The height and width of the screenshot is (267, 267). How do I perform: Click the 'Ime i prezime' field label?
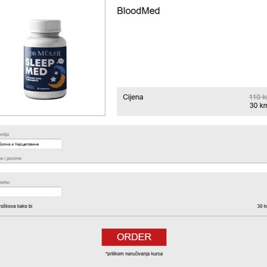click(x=11, y=159)
